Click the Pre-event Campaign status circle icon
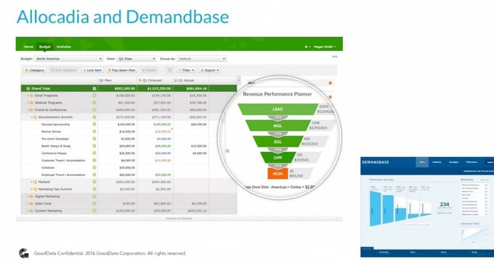Viewport: 494px width, 261px height. click(94, 138)
